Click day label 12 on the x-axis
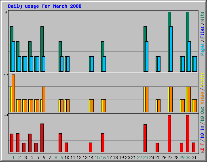Viewport: 207px width, 162px height. coord(79,158)
